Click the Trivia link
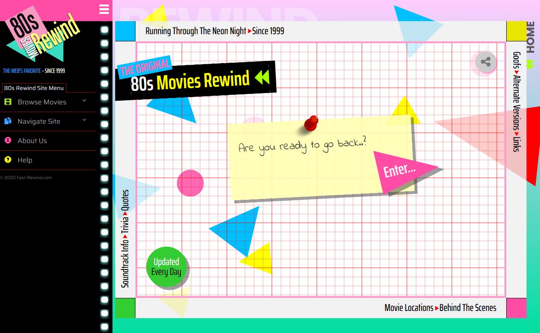Screen dimensions: 540x333 [125, 224]
